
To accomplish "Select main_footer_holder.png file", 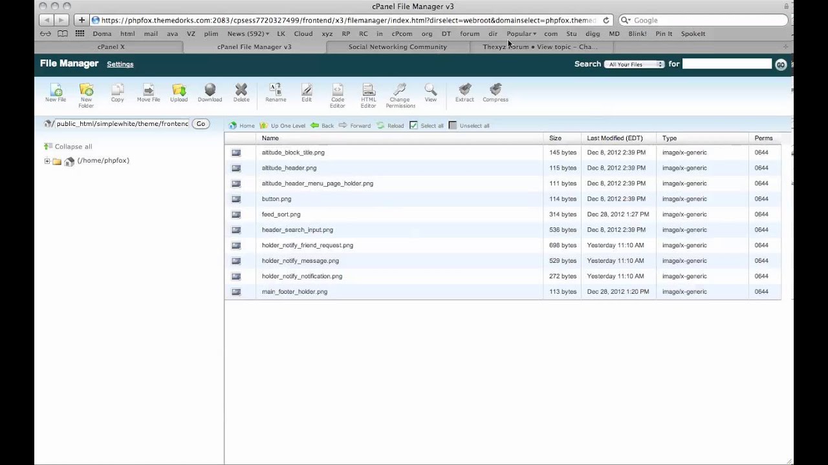I will tap(294, 292).
